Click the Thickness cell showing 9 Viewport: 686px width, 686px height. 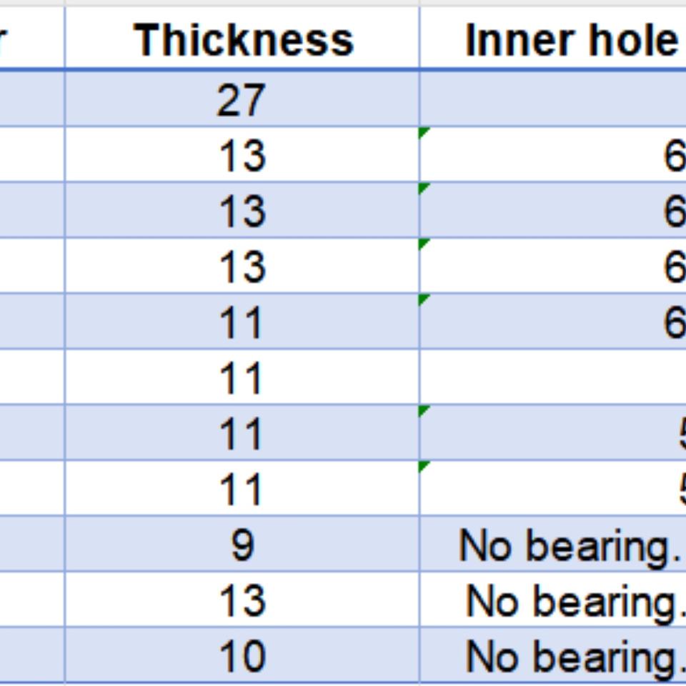242,545
